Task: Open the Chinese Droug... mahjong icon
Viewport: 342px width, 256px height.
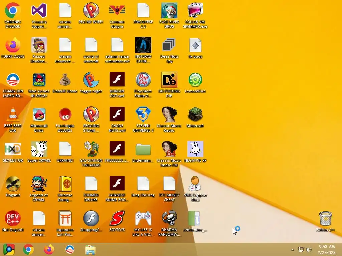Action: click(x=65, y=184)
